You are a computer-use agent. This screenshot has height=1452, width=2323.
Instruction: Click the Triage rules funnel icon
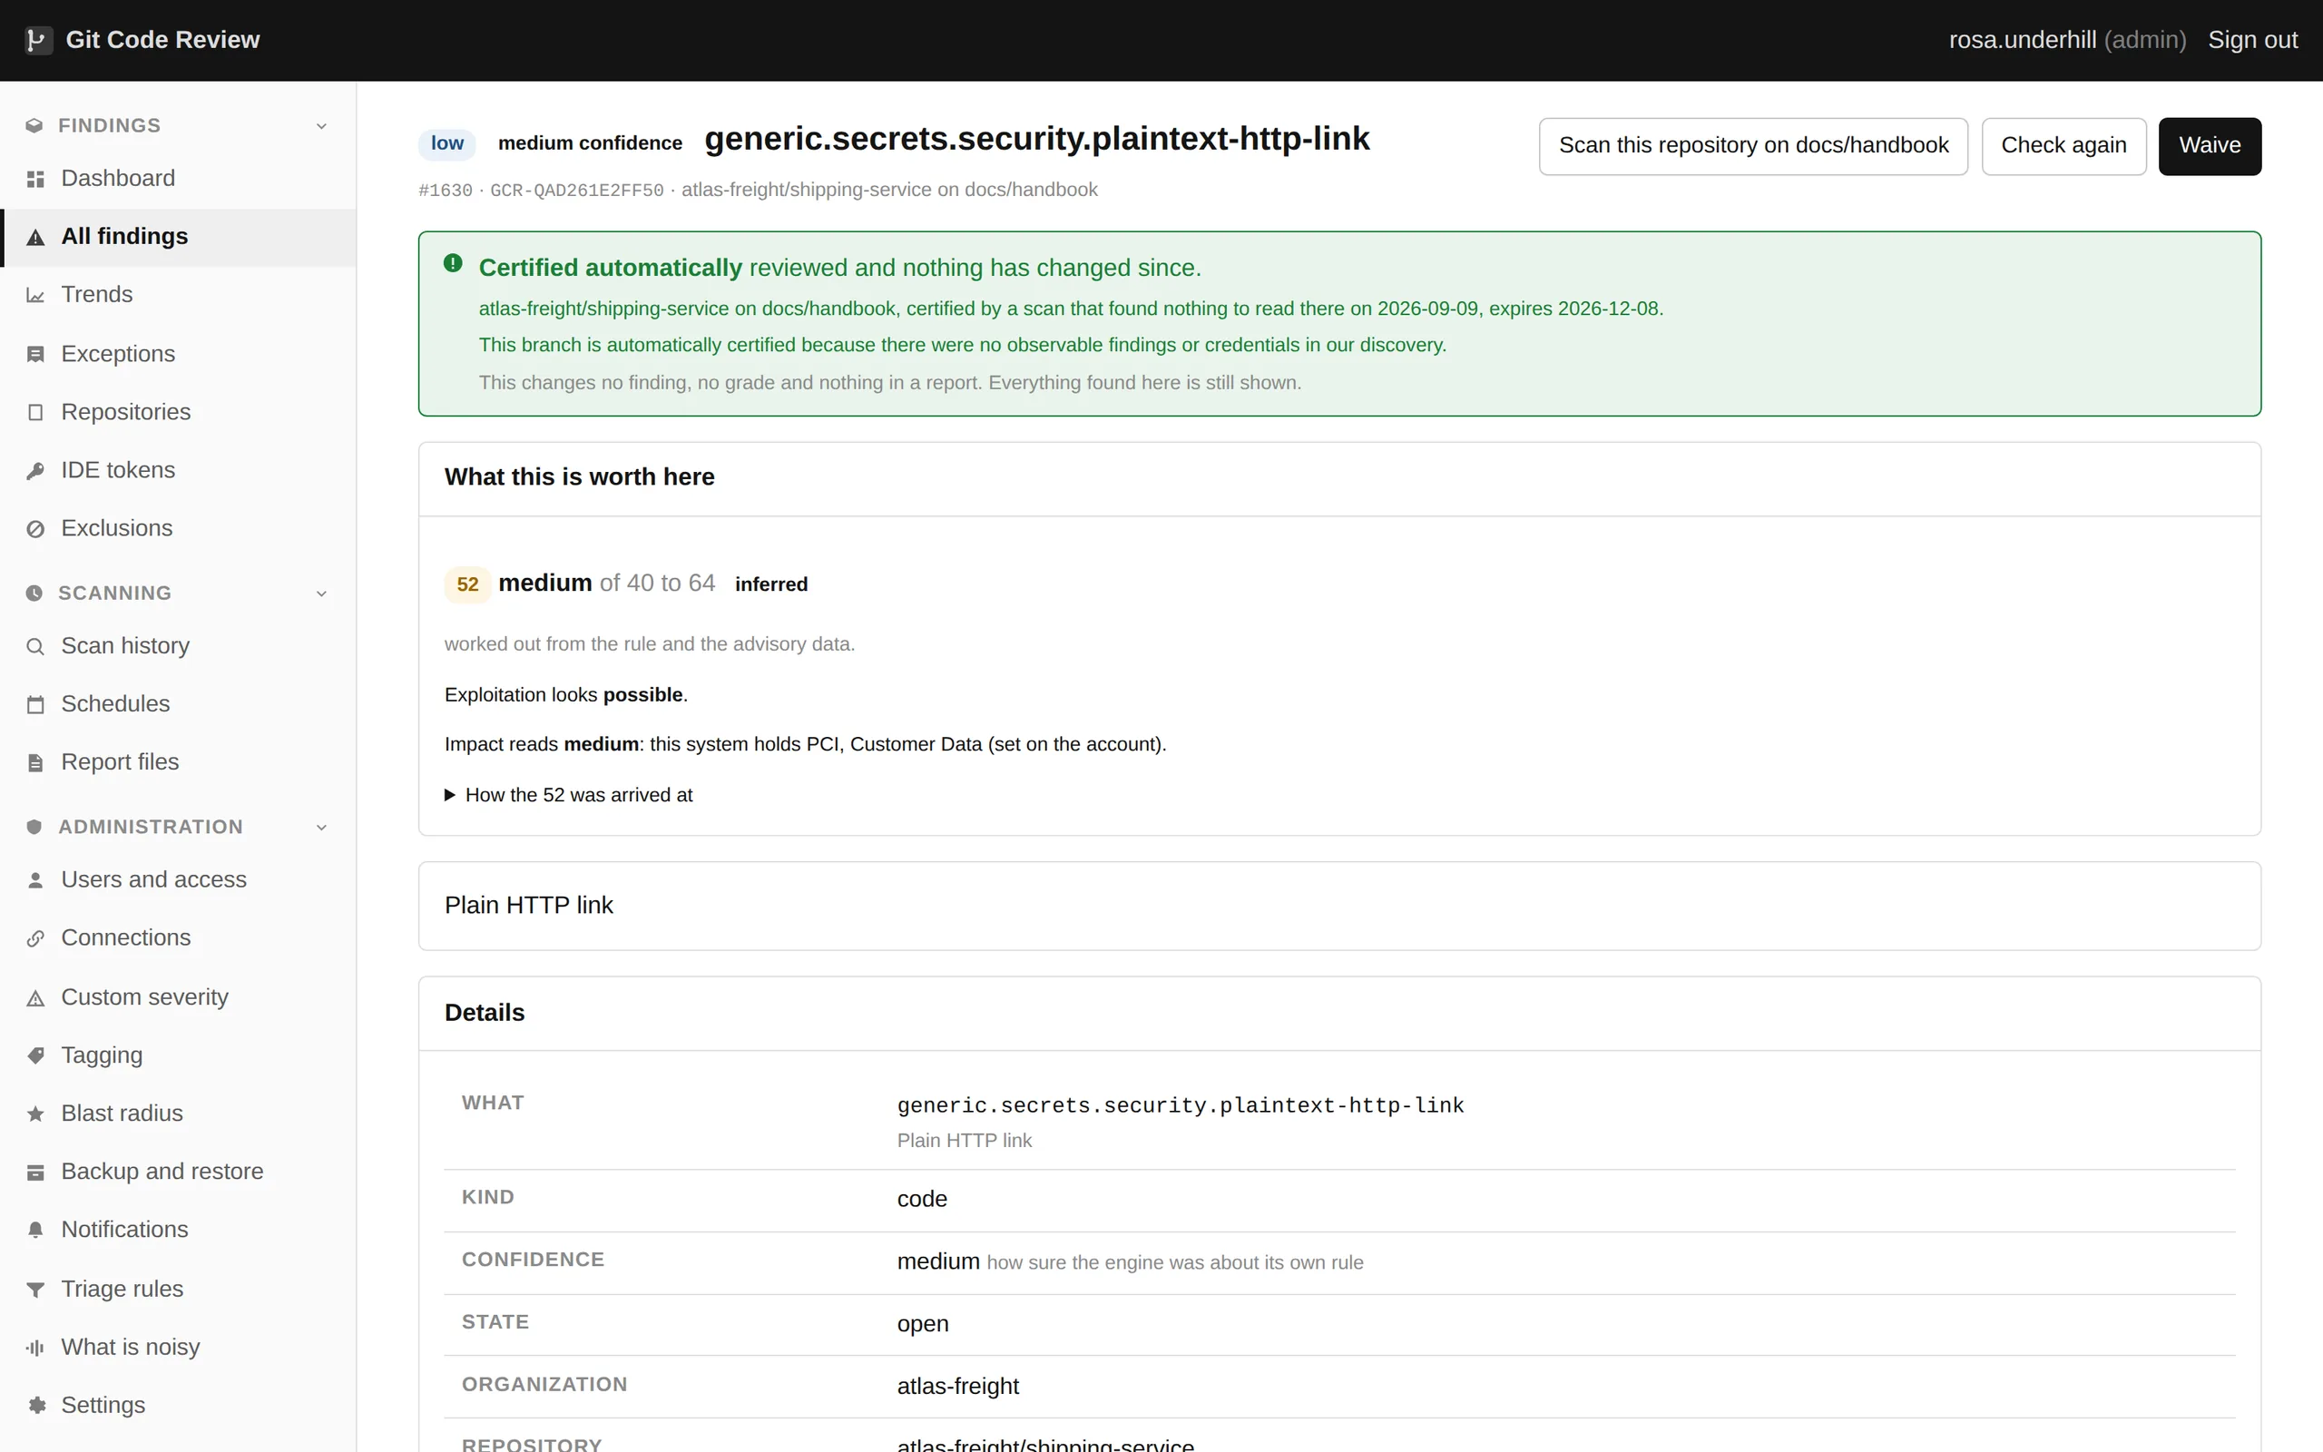tap(35, 1290)
